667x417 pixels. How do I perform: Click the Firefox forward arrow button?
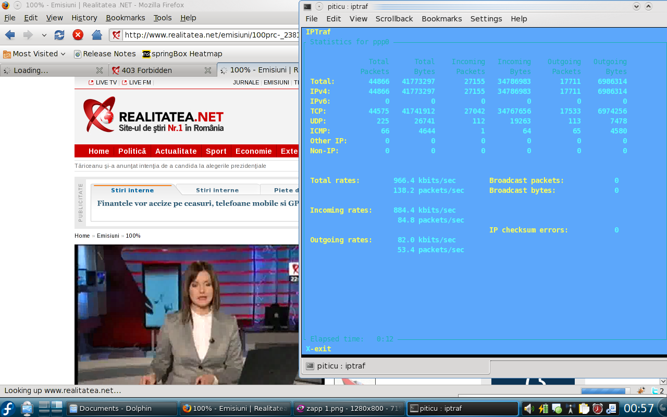click(28, 35)
